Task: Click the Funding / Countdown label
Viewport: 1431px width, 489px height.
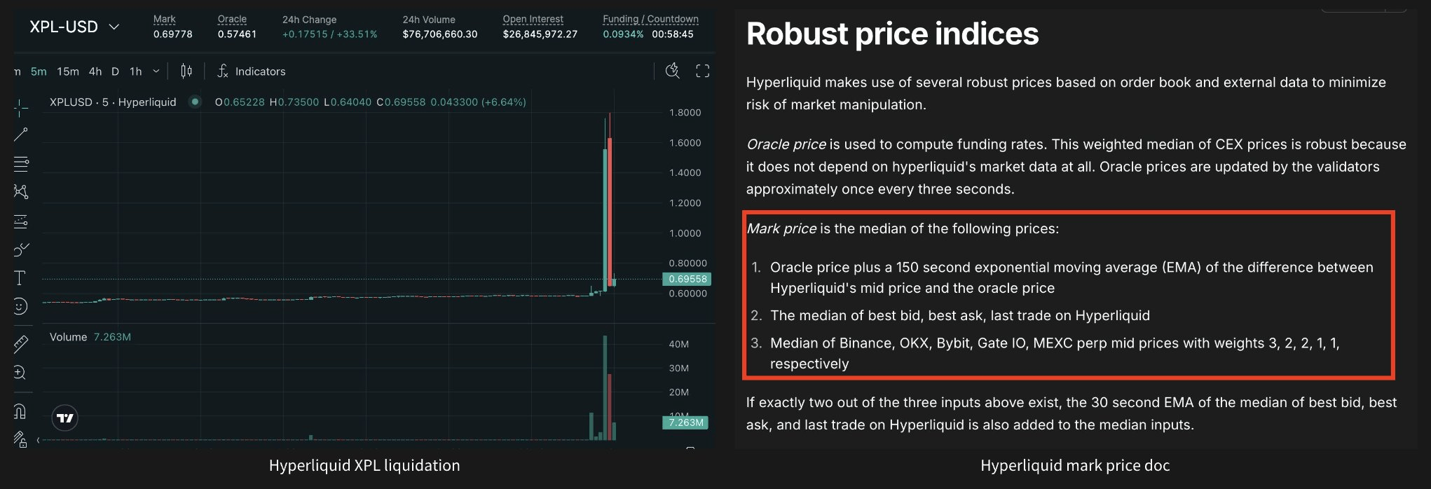Action: 650,19
